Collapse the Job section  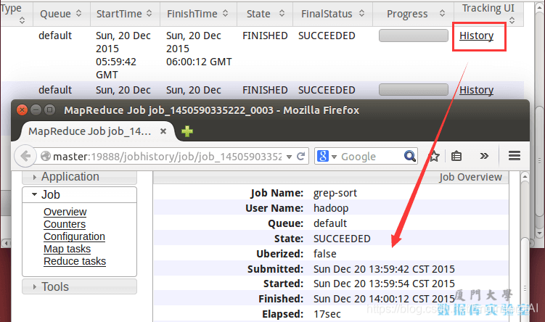tap(79, 194)
